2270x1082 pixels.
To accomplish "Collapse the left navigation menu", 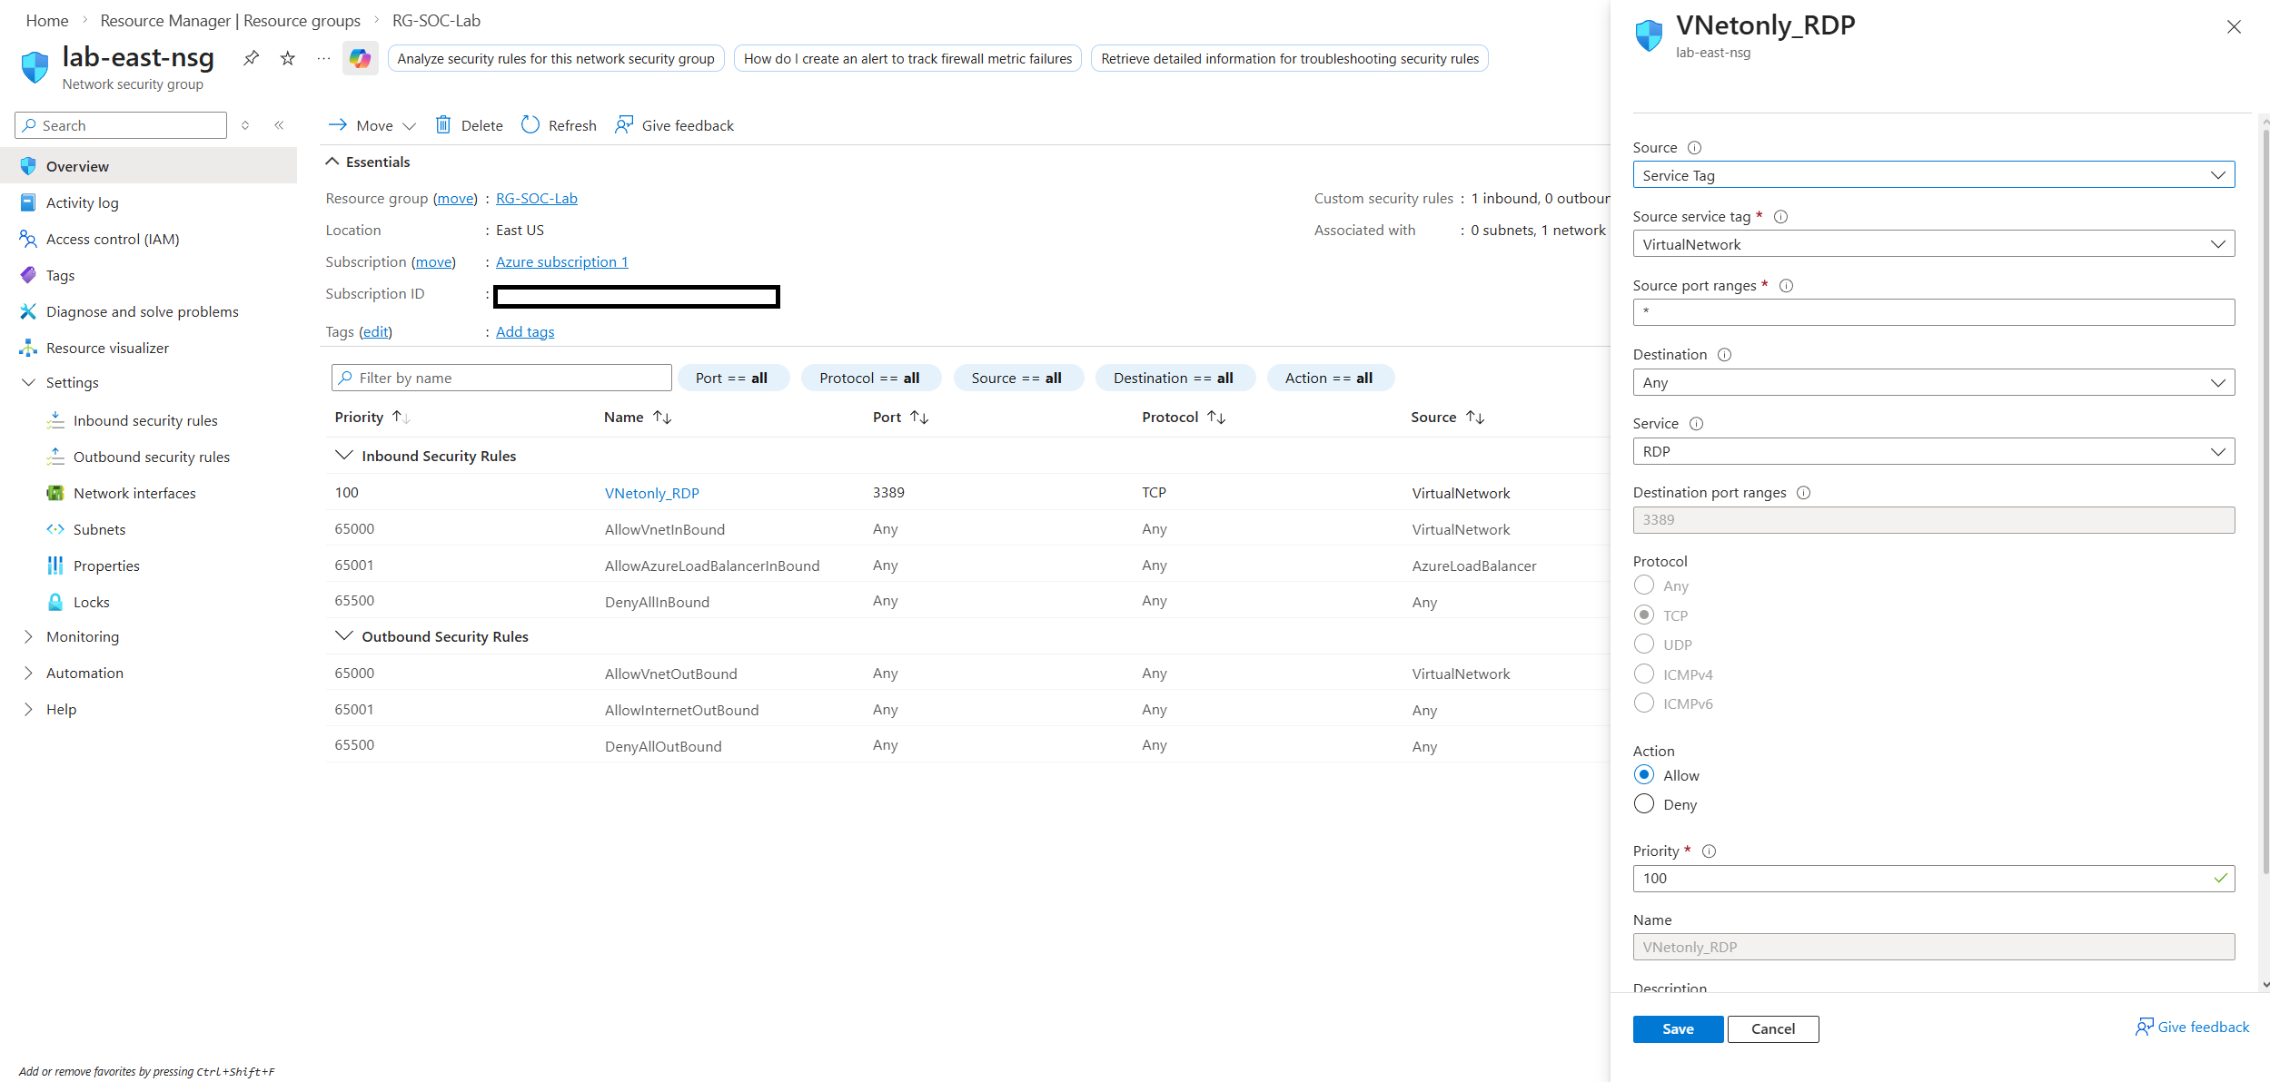I will [279, 125].
